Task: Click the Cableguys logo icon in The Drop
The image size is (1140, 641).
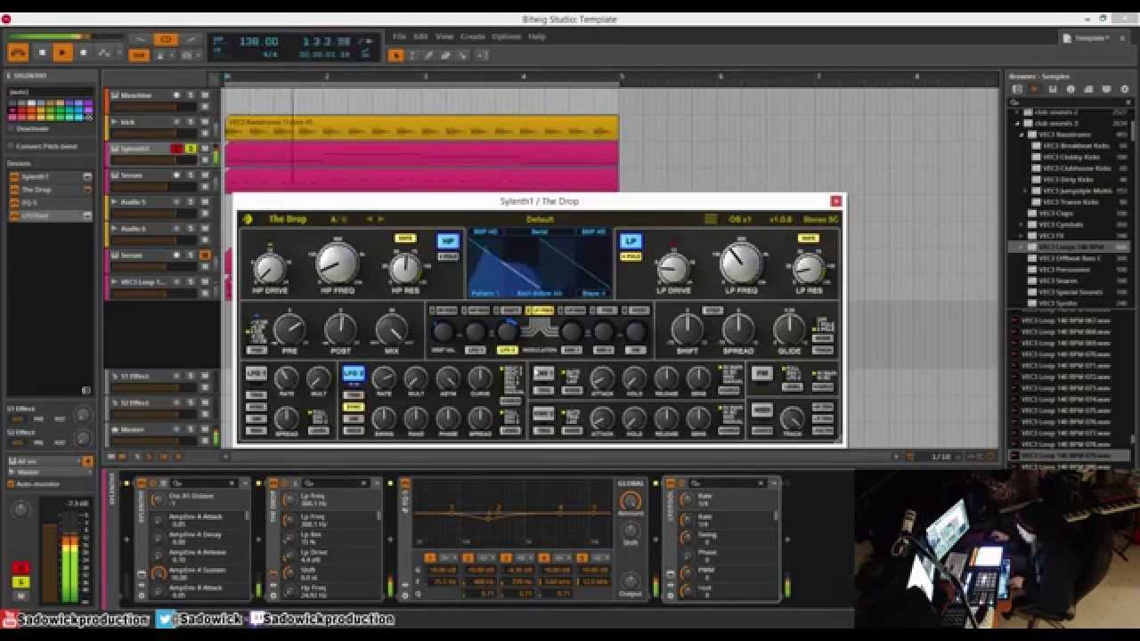Action: click(x=248, y=219)
